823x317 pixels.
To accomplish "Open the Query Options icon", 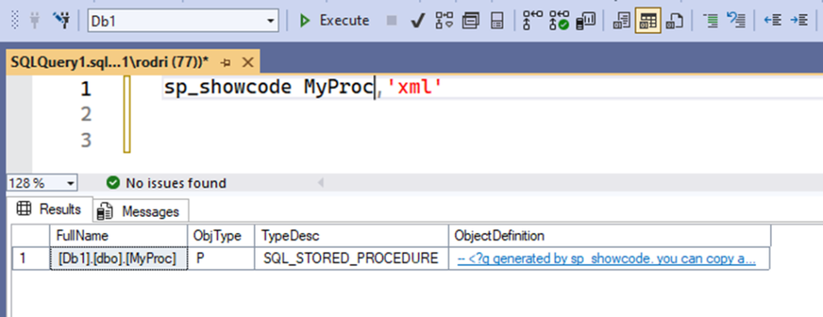I will [x=471, y=21].
